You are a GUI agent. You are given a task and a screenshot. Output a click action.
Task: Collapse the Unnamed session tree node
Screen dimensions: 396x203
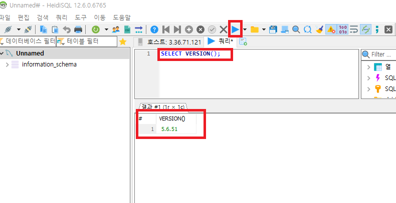tap(2, 53)
